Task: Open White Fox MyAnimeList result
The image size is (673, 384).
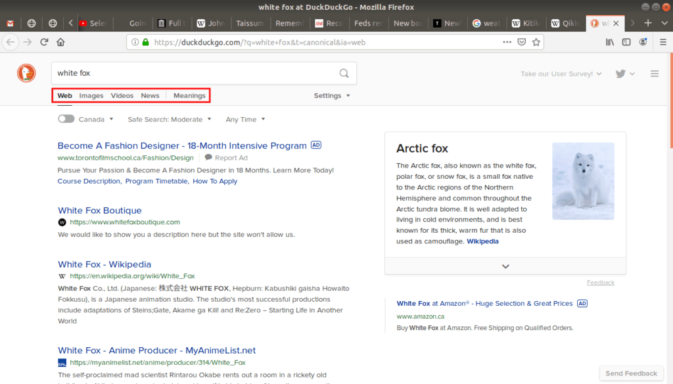Action: coord(156,350)
